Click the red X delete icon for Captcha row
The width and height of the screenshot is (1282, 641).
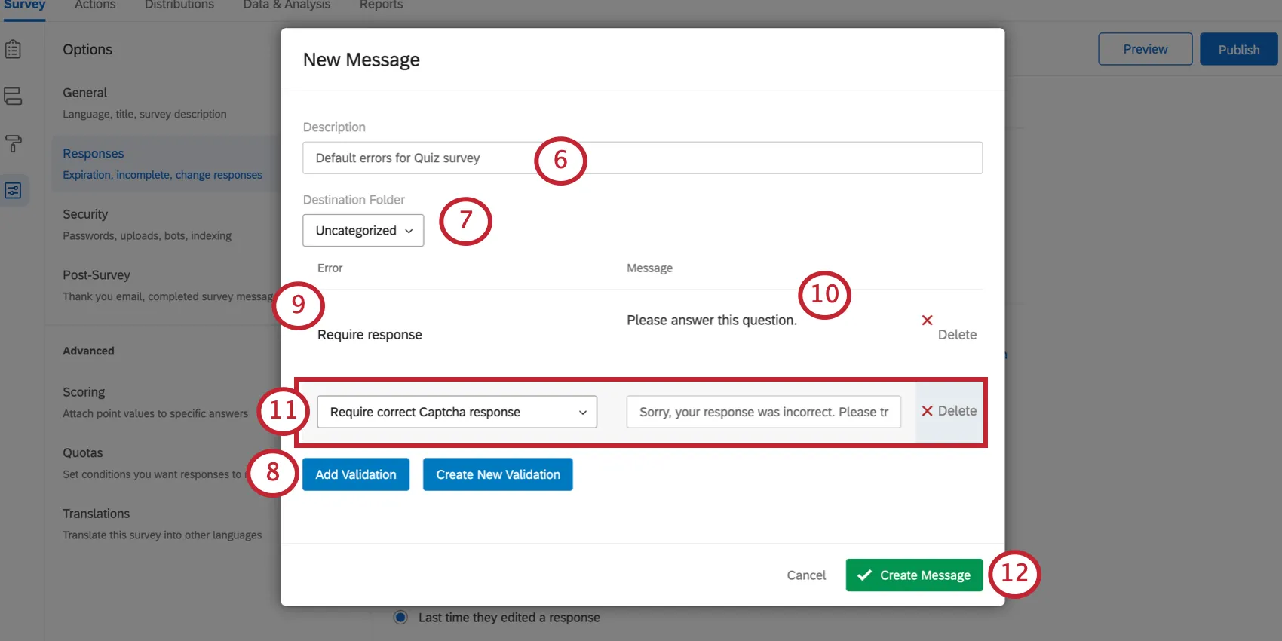pos(927,411)
